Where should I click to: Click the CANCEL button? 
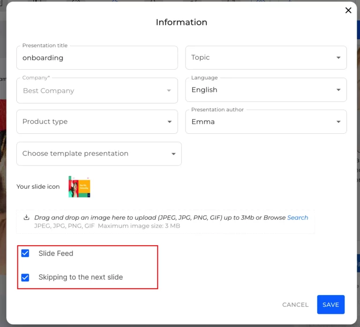[295, 305]
